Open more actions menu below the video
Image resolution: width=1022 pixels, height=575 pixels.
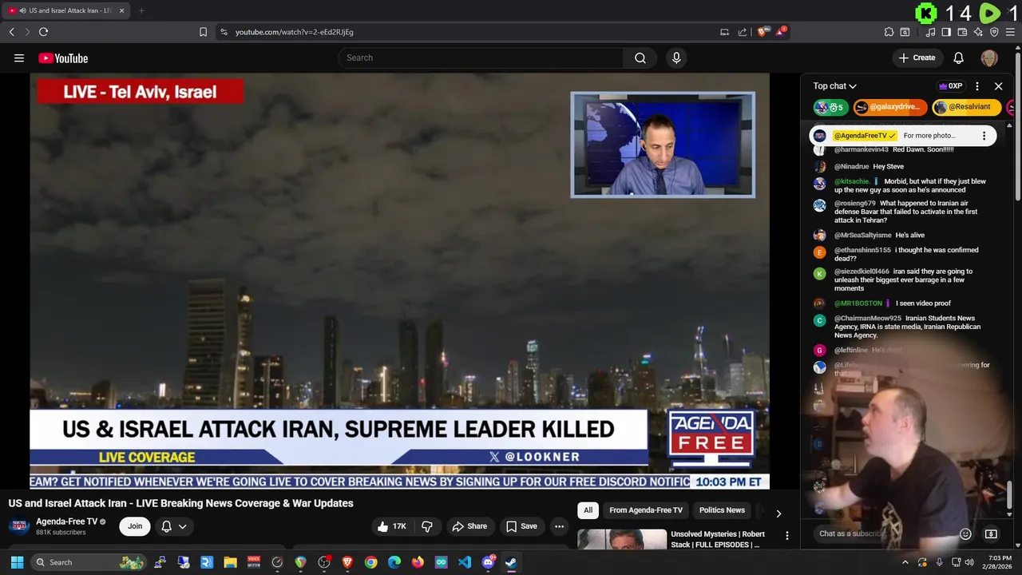(559, 526)
